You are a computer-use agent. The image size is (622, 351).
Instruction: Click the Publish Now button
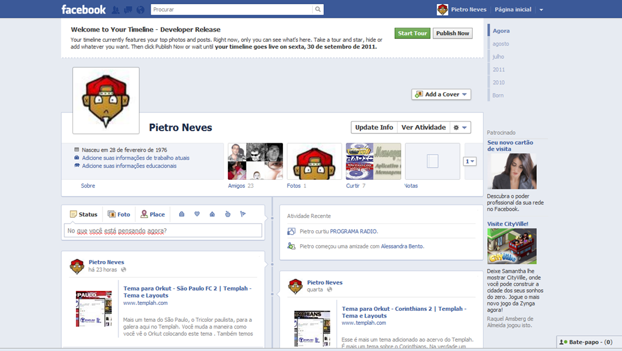453,33
